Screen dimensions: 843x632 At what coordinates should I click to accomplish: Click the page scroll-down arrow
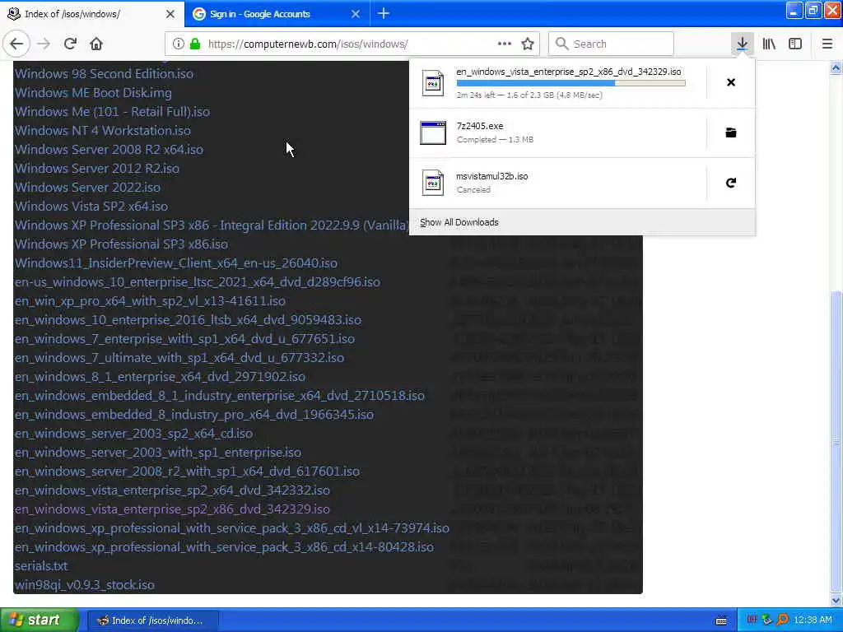coord(836,600)
